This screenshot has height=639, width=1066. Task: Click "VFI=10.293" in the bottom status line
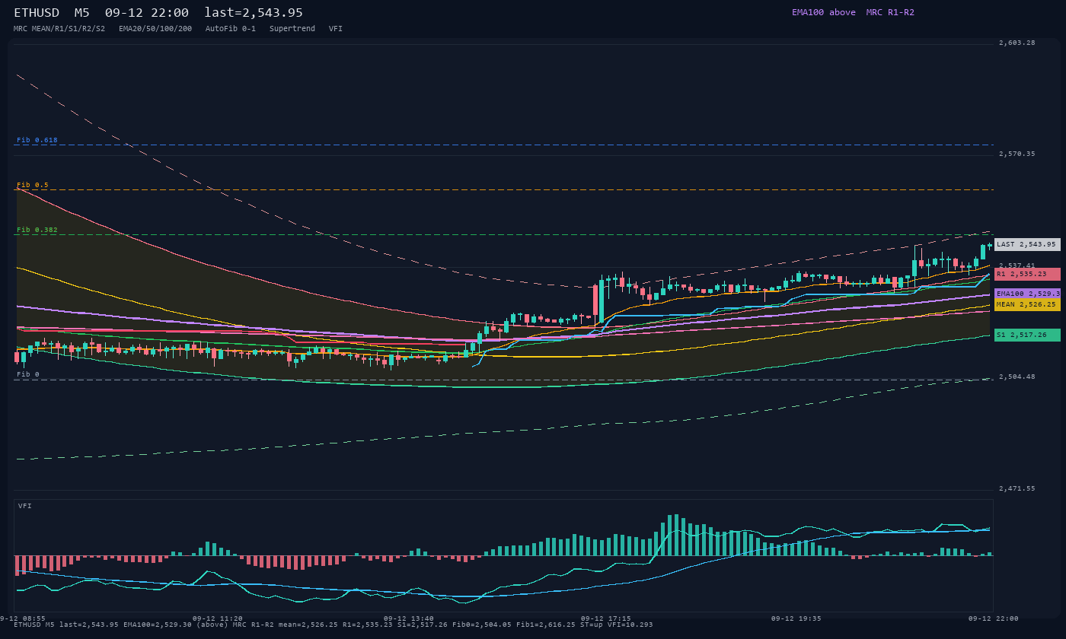click(x=630, y=625)
